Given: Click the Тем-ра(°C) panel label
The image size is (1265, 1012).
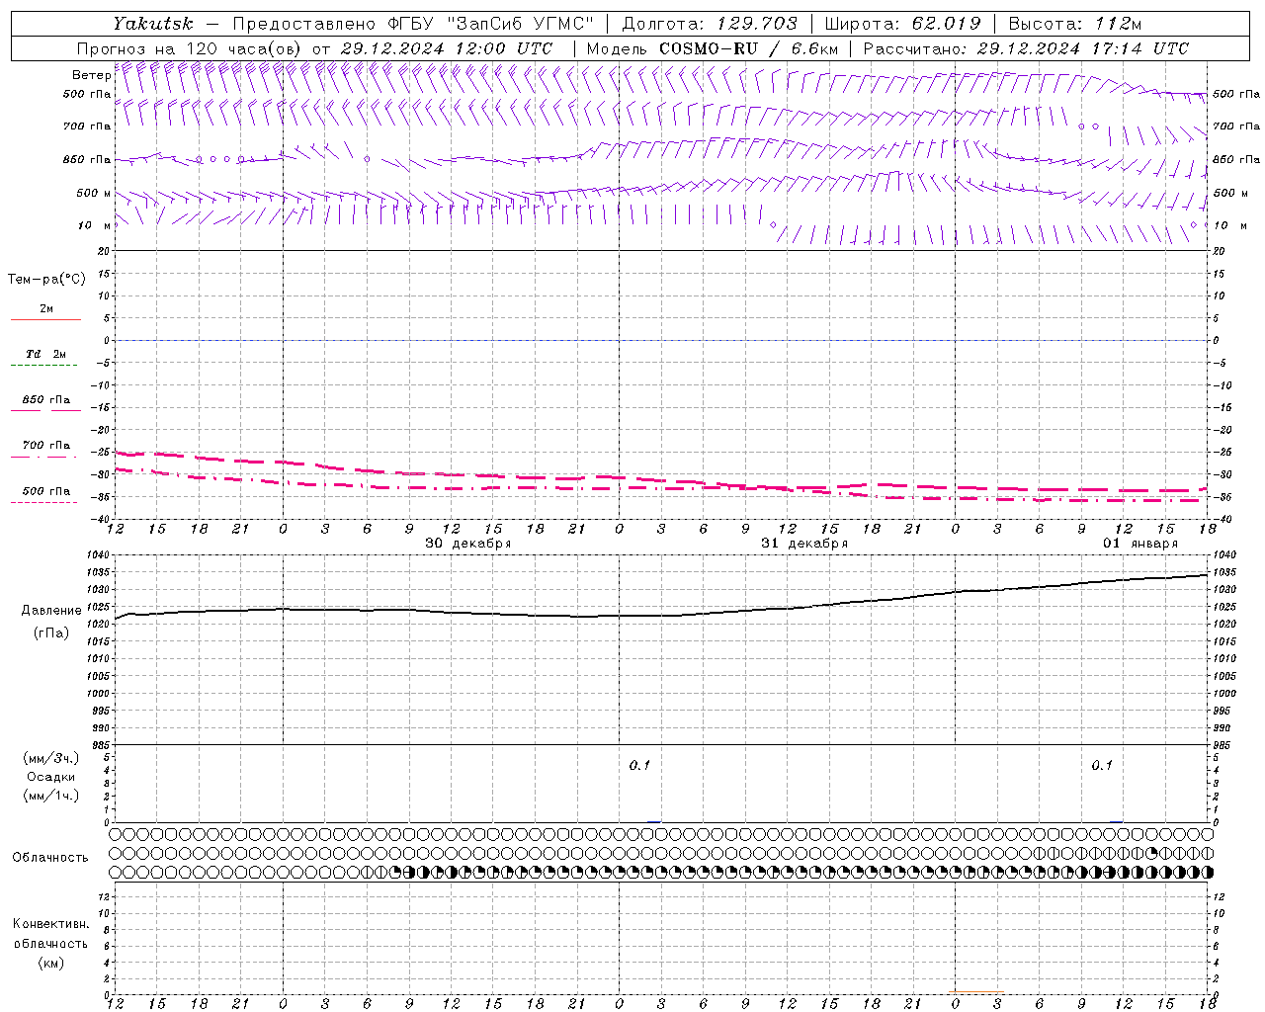Looking at the screenshot, I should point(46,280).
